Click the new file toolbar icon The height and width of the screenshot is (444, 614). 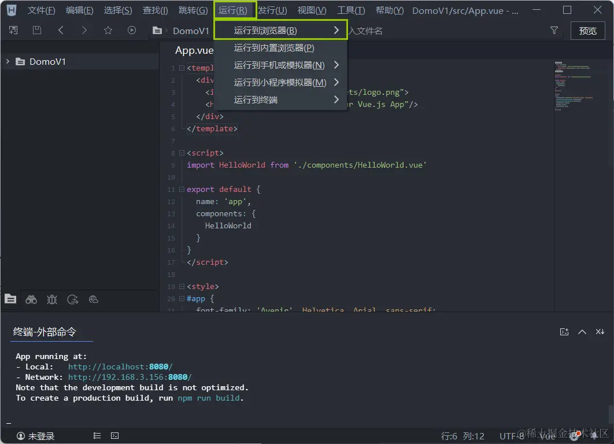[13, 30]
